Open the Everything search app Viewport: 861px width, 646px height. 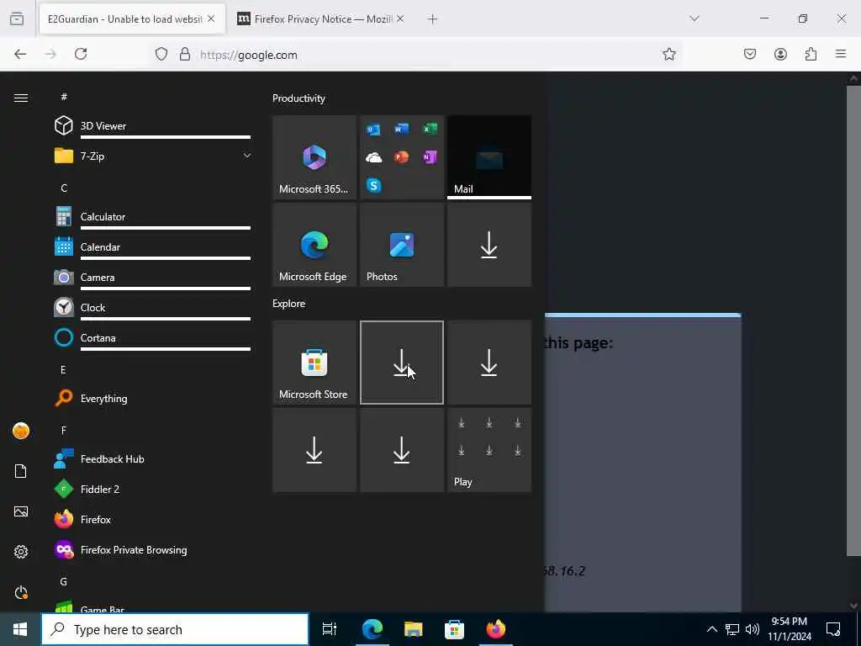pyautogui.click(x=152, y=398)
